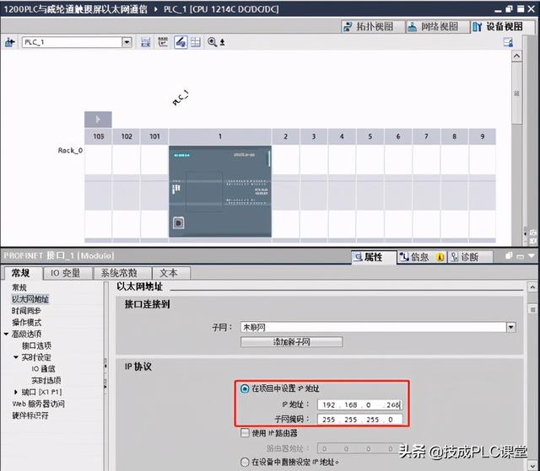This screenshot has height=471, width=540.
Task: Click the PLC_1 device name label above rack
Action: [181, 98]
